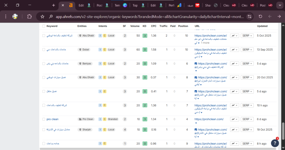
Task: Open the position history chart for pro clean
Action: 235,119
